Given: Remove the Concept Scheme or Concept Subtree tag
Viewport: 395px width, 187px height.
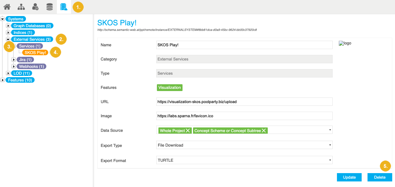Looking at the screenshot, I should click(264, 131).
